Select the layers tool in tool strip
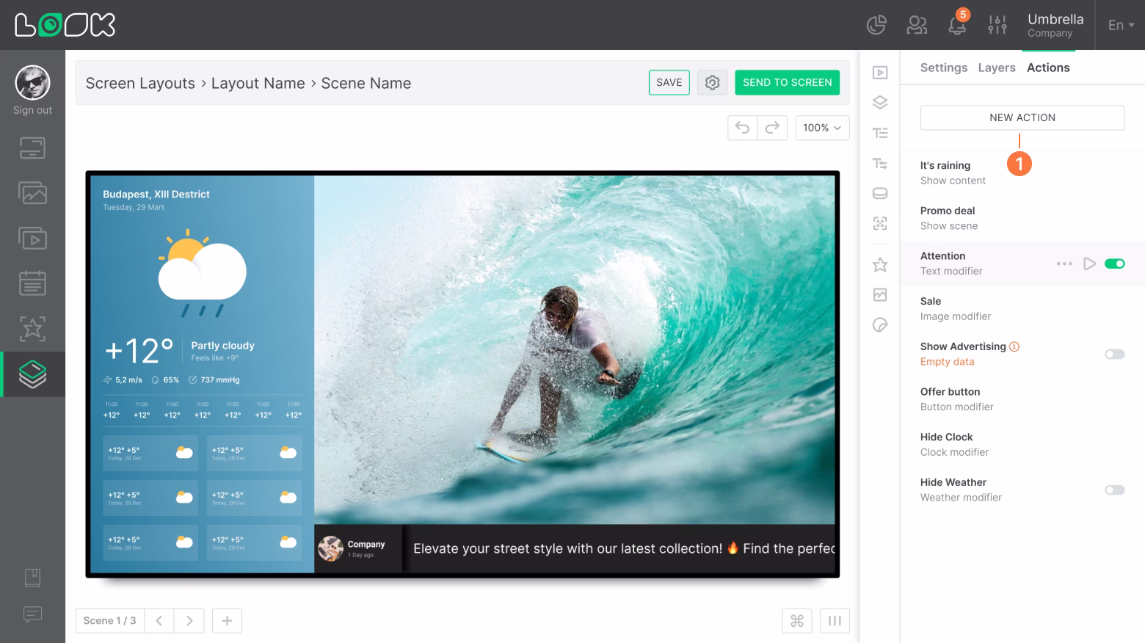 [880, 103]
